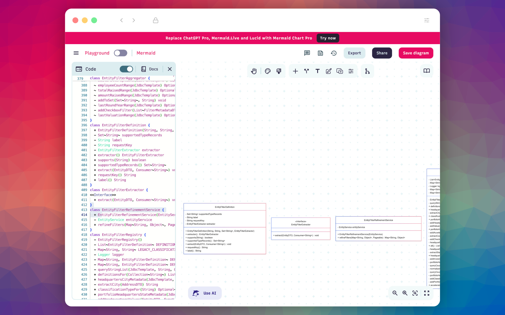Toggle the Code editor switch
505x315 pixels.
point(126,69)
